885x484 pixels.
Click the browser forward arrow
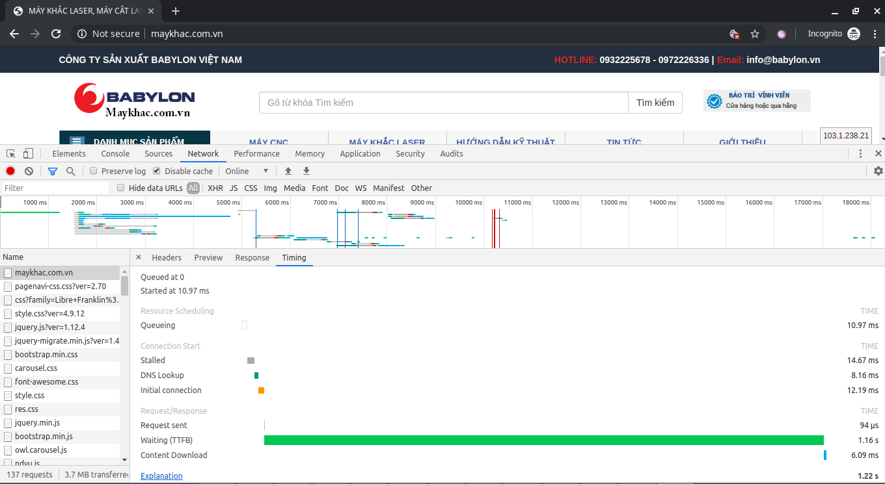(35, 34)
